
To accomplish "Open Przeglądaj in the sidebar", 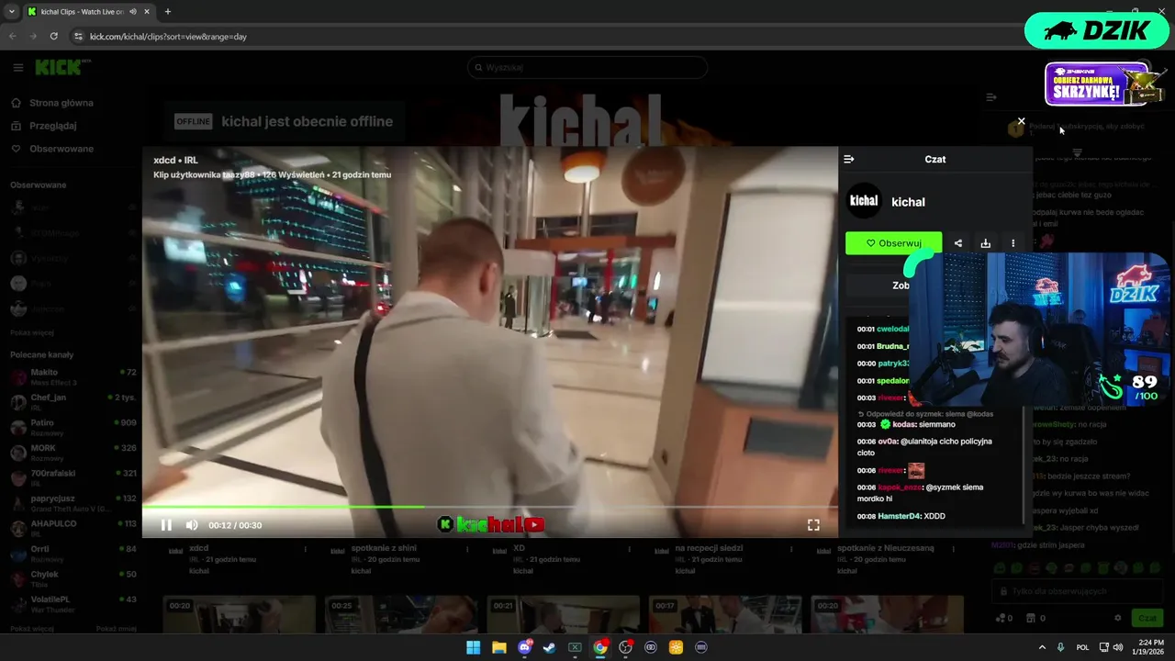I will coord(53,126).
